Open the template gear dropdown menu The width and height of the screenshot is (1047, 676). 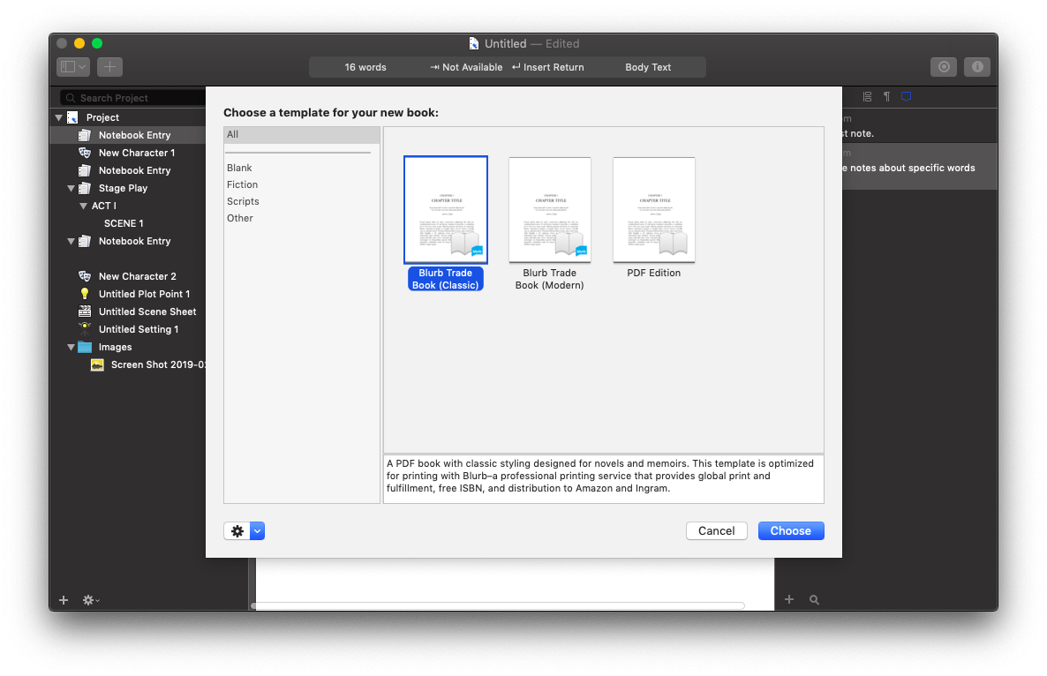click(245, 530)
